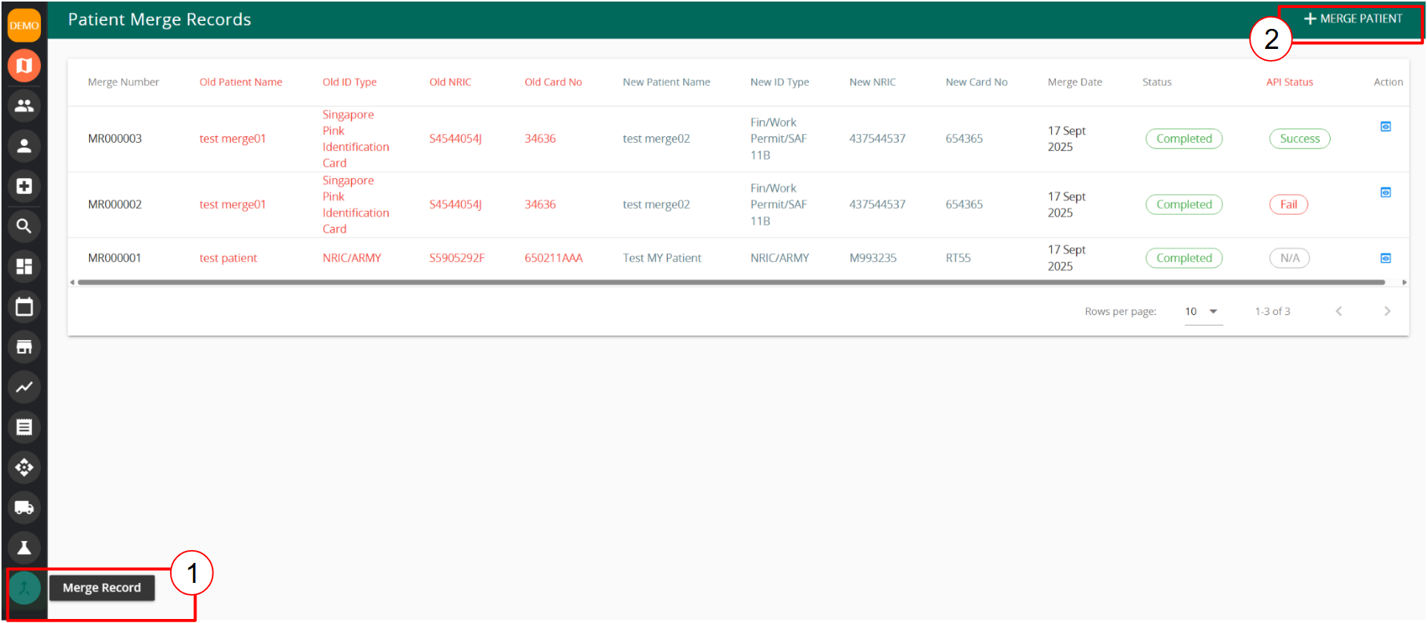Click the New NRIC column header
This screenshot has height=623, width=1427.
pos(872,82)
